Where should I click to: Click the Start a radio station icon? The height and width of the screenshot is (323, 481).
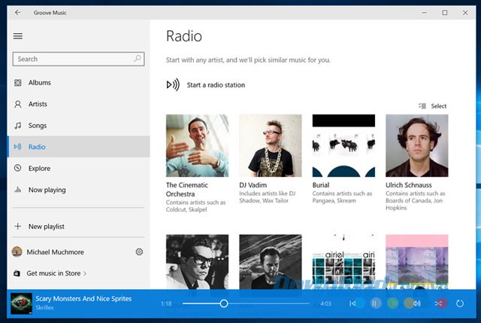(x=173, y=85)
